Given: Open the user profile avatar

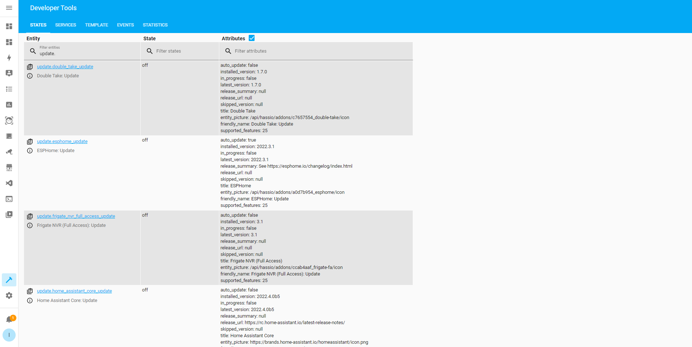Looking at the screenshot, I should pos(9,335).
